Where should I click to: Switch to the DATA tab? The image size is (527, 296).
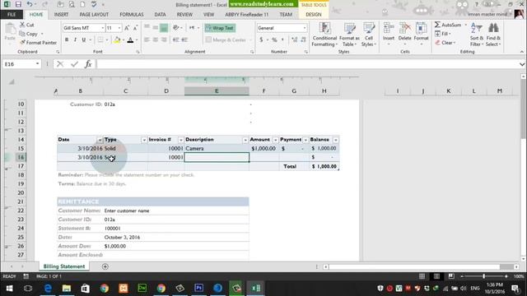tap(160, 15)
